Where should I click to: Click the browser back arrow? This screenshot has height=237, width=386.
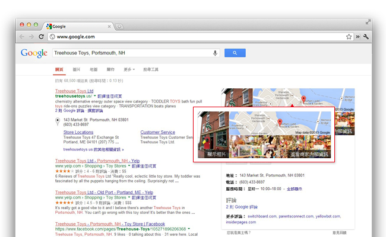tap(22, 37)
